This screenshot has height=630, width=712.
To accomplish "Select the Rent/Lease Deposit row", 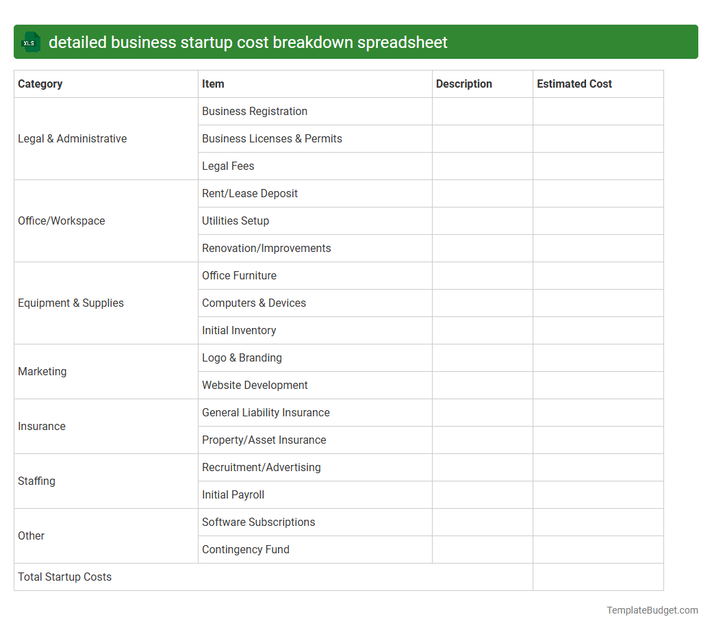I will point(250,193).
